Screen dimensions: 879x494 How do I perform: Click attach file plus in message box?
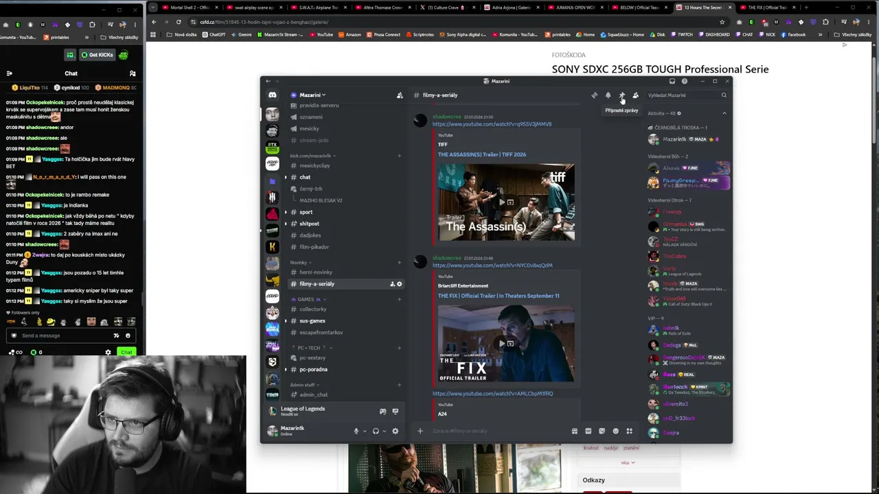(x=420, y=431)
